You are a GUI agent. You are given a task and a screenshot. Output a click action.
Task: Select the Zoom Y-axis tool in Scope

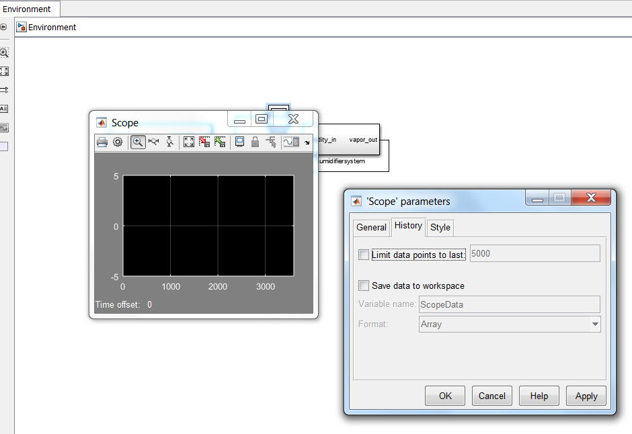coord(169,142)
